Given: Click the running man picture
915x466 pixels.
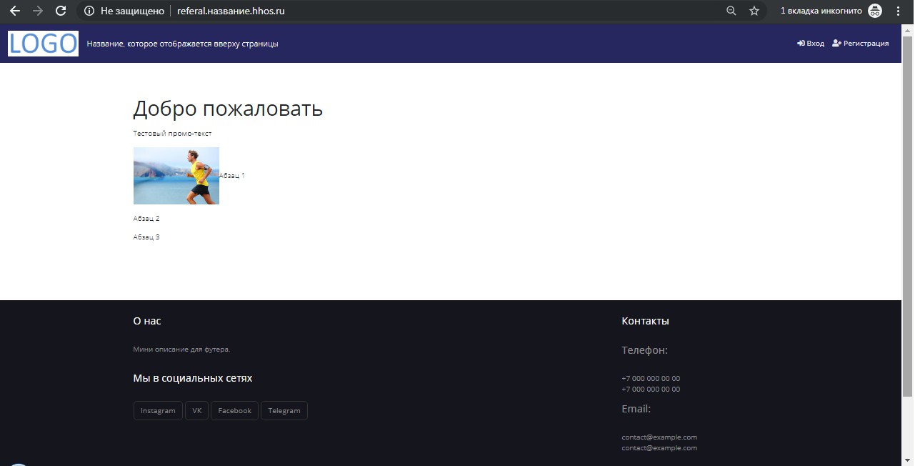Looking at the screenshot, I should pyautogui.click(x=176, y=176).
